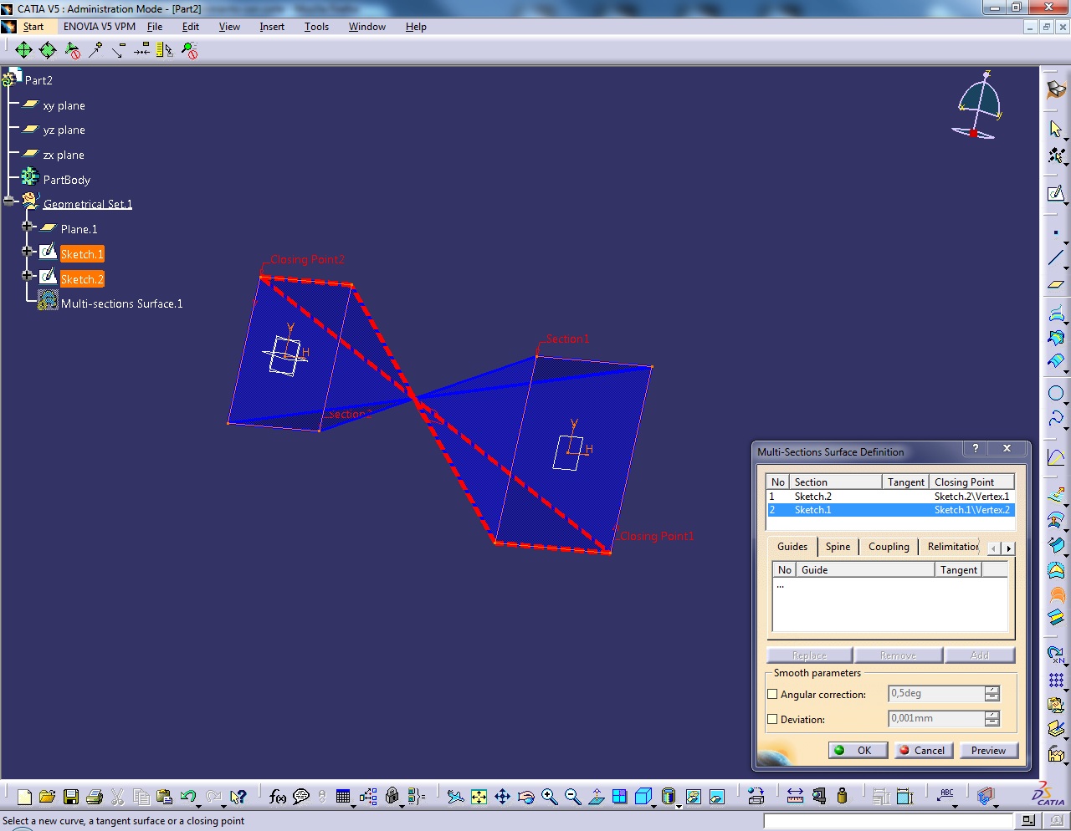Activate Fly Mode airplane icon

click(455, 797)
